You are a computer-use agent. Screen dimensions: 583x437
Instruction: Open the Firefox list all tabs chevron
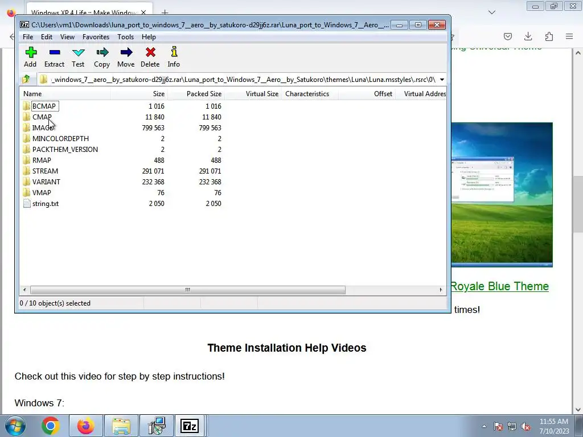pos(492,13)
